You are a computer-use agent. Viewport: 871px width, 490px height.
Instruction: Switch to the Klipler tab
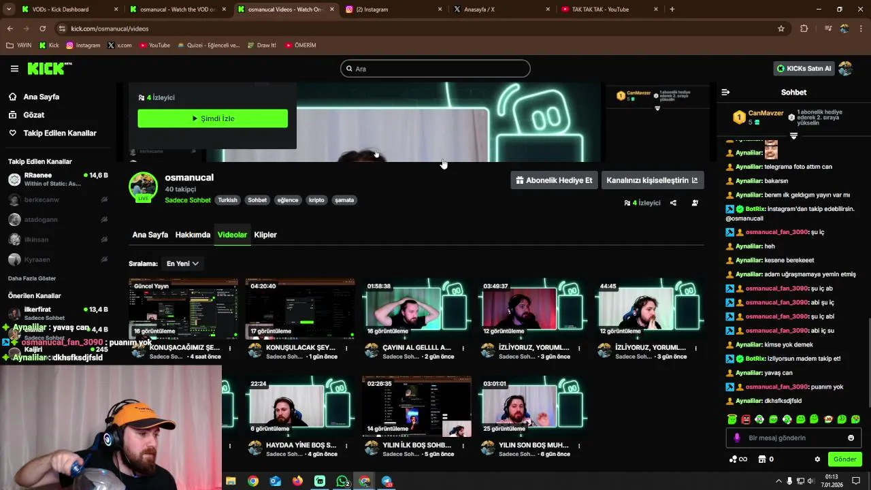(265, 235)
